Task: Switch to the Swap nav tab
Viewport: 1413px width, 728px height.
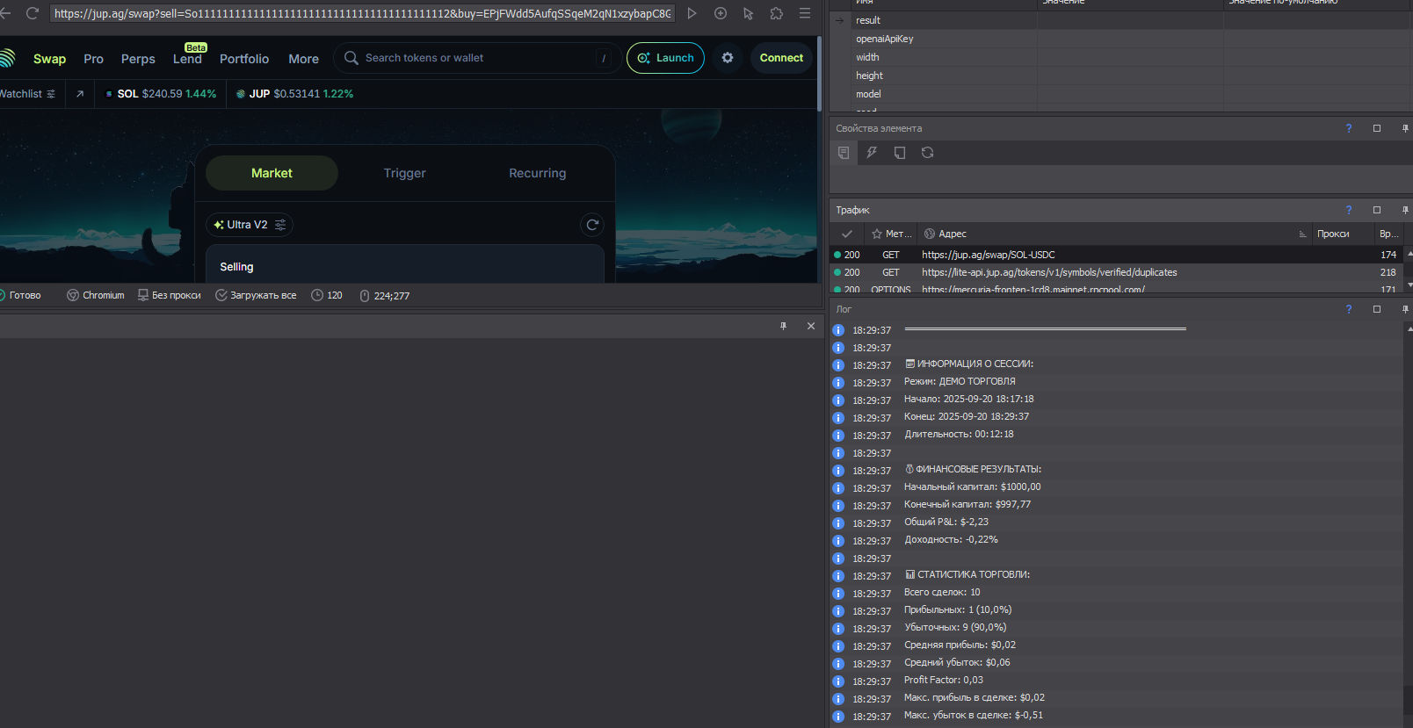Action: coord(49,59)
